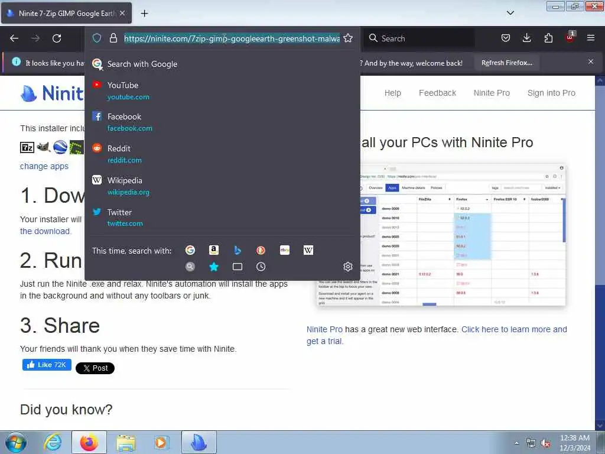Image resolution: width=605 pixels, height=454 pixels.
Task: Open the Extensions puzzle icon
Action: (x=548, y=38)
